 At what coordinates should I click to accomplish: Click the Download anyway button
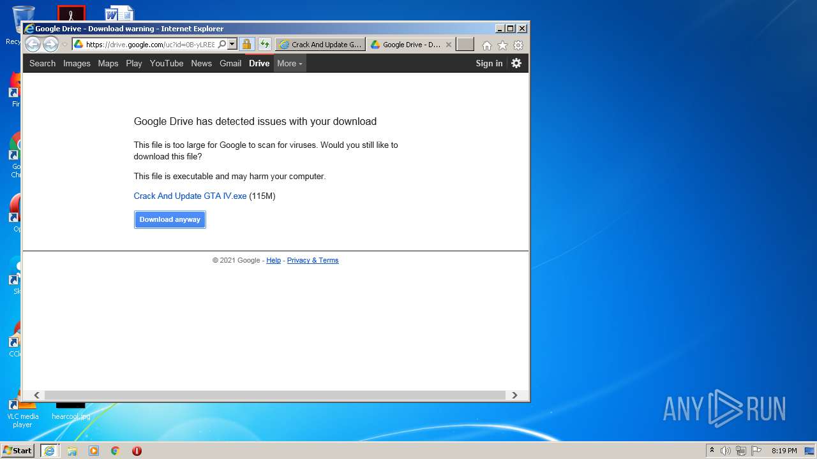coord(170,219)
